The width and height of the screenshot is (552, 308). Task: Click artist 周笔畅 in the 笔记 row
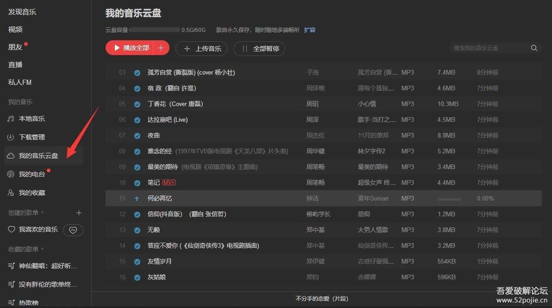[x=315, y=182]
